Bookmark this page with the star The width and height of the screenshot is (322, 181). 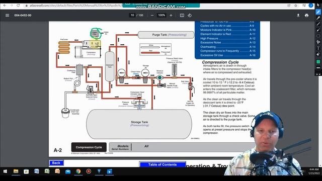296,6
